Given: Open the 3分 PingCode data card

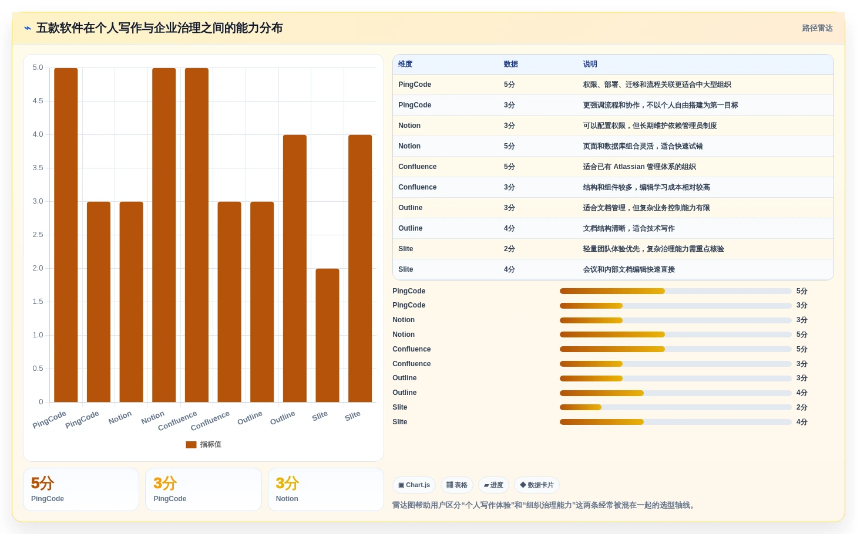Looking at the screenshot, I should coord(203,489).
